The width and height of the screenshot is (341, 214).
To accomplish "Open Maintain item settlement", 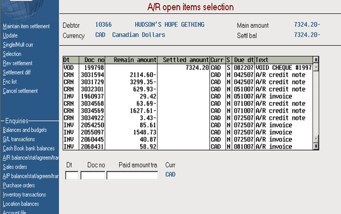I will pos(26,26).
